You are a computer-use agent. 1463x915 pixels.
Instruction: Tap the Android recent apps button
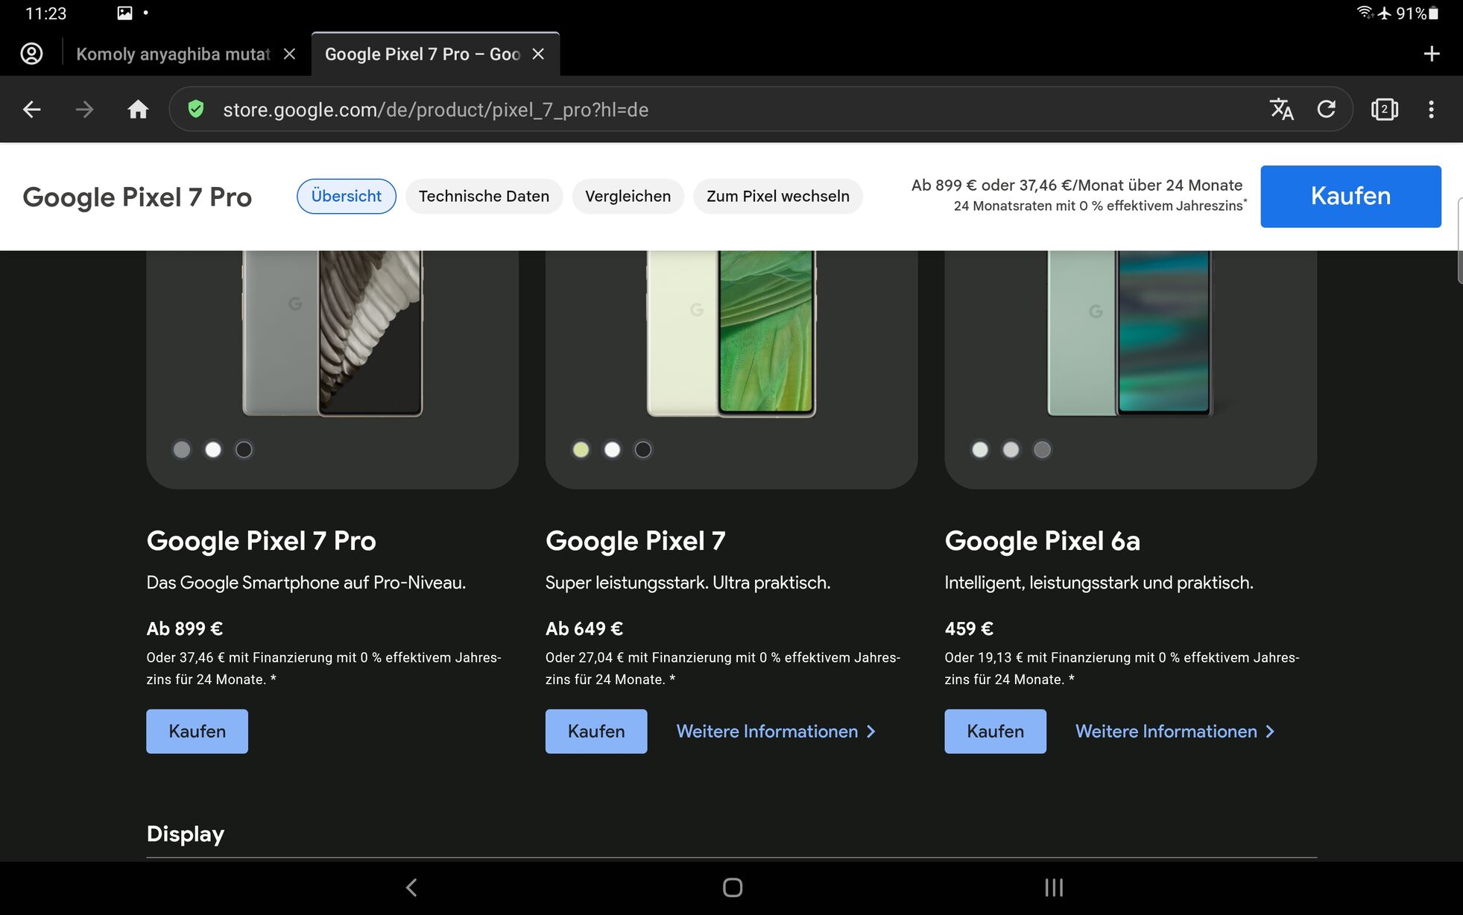1054,887
